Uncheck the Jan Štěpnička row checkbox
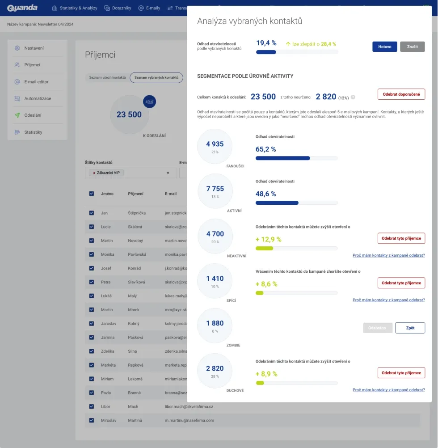Image resolution: width=438 pixels, height=448 pixels. pos(92,213)
